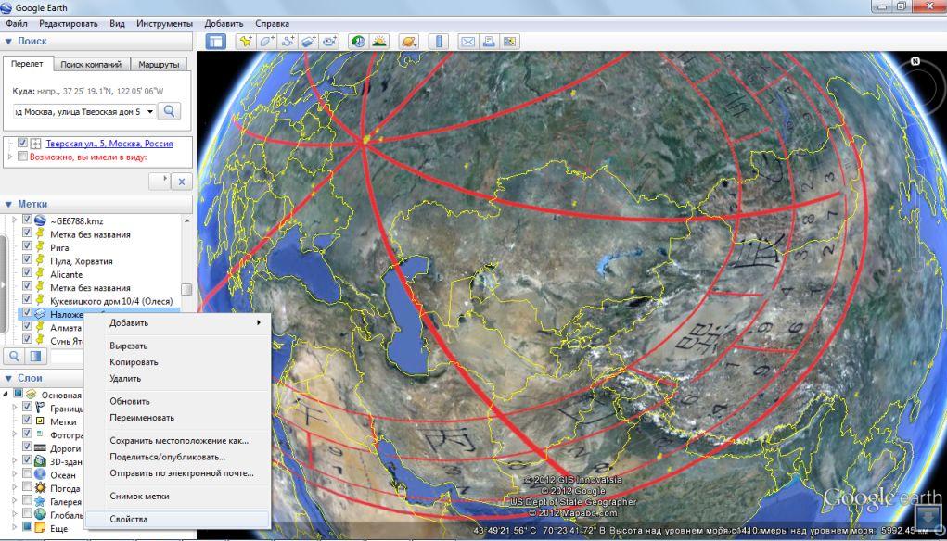947x541 pixels.
Task: Choose Сохранить местоположение как...
Action: coord(177,440)
